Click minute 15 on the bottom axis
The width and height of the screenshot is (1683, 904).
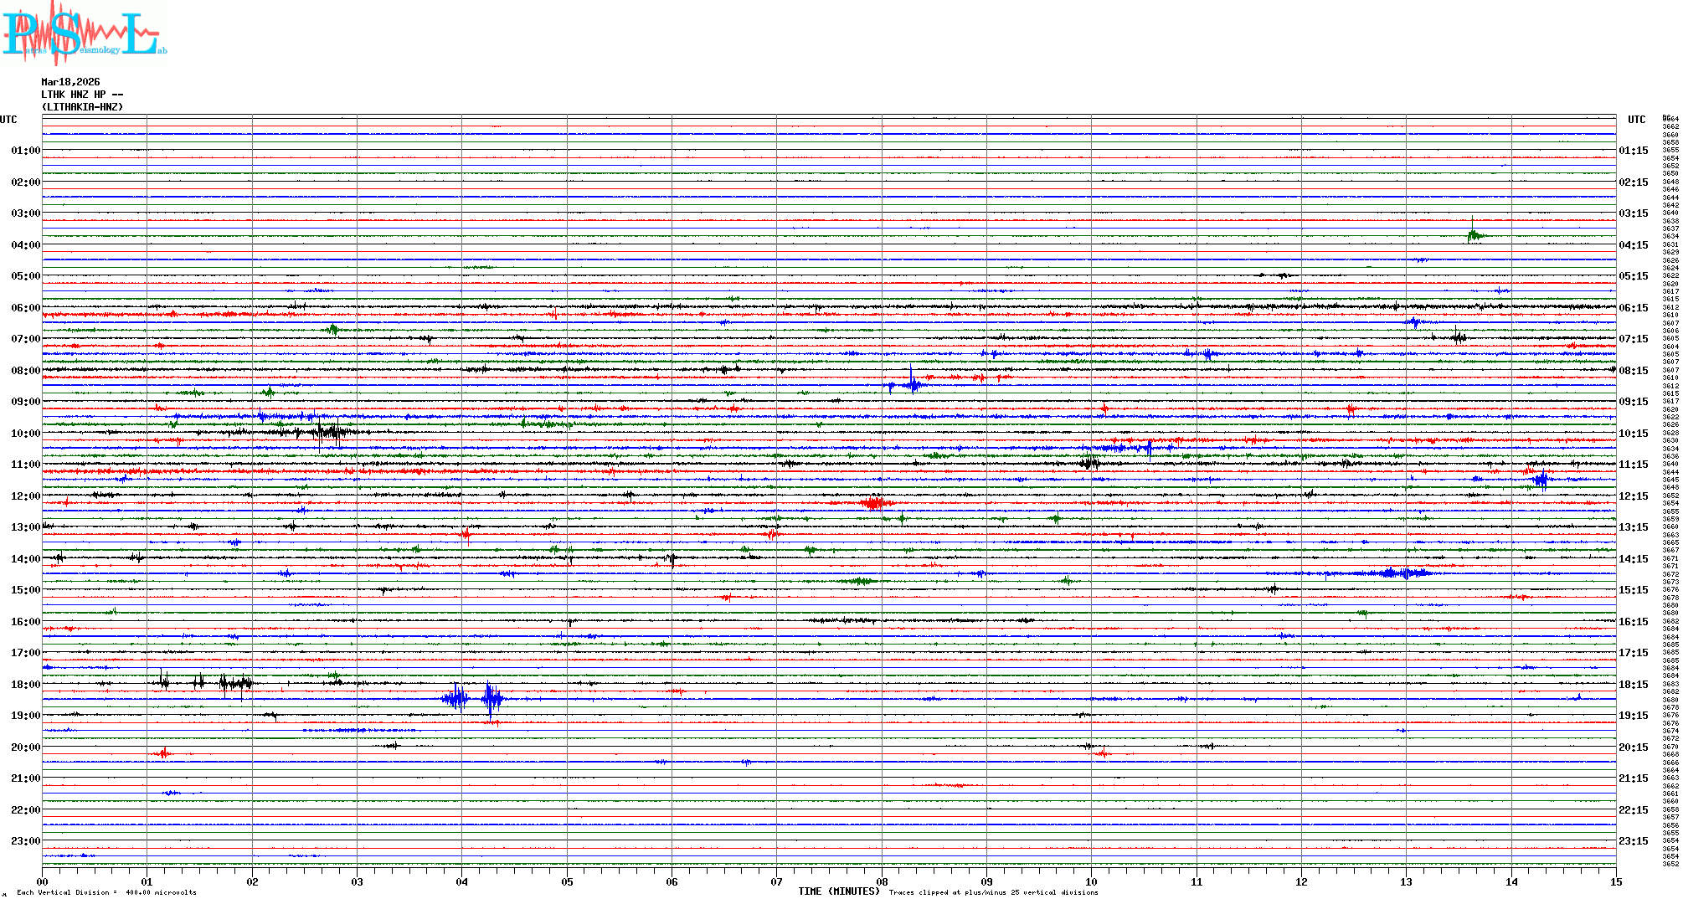1616,881
